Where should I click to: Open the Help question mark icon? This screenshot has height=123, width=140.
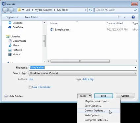point(133,17)
